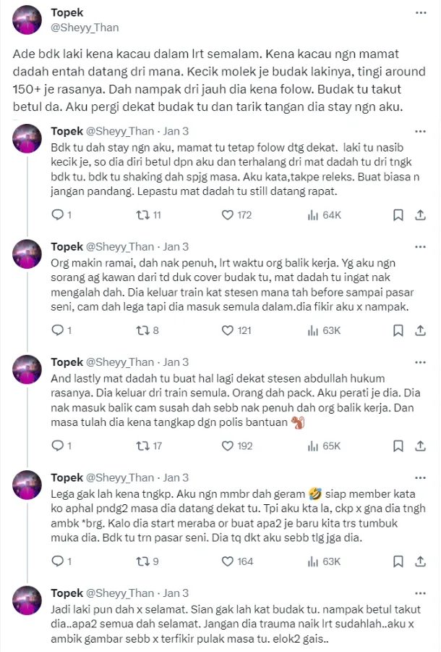Click Topek's name on the "Jadi laki pun" tweet
The width and height of the screenshot is (441, 652).
tap(67, 593)
